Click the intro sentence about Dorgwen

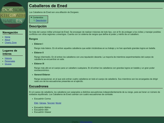pyautogui.click(x=54, y=12)
